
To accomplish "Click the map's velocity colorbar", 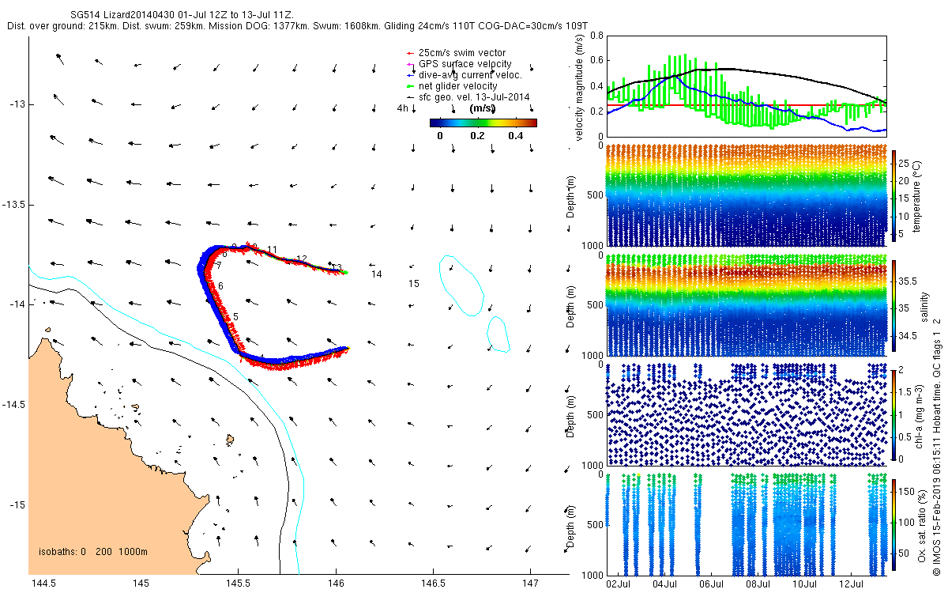I will (x=483, y=123).
